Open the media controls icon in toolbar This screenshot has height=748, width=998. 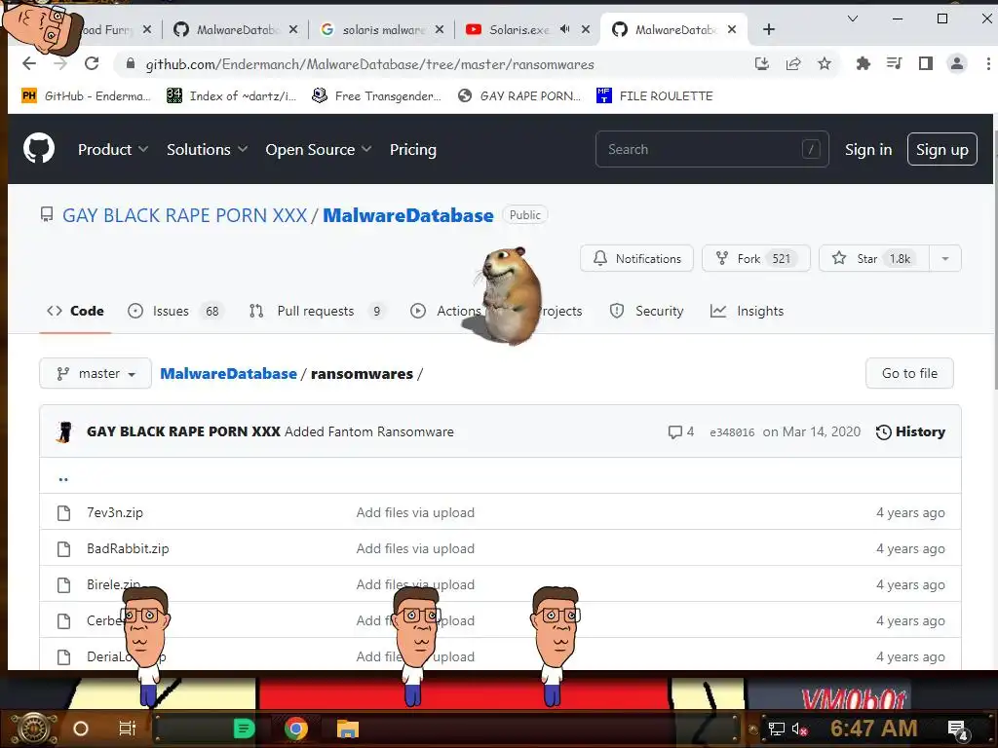895,63
